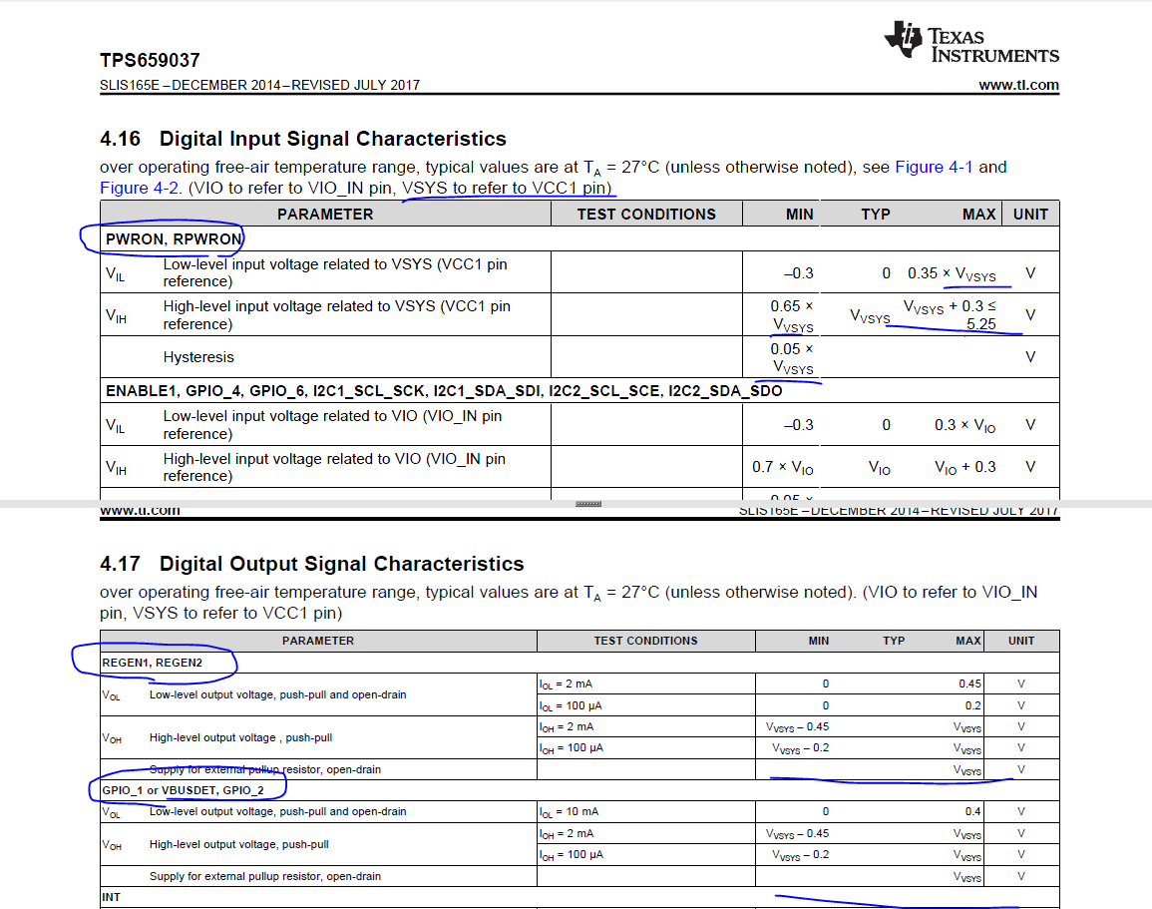The image size is (1152, 909).
Task: Click the top header 'SLIS165E –DECEMBER 2014–REVISED JULY 2017' line
Action: pyautogui.click(x=259, y=85)
